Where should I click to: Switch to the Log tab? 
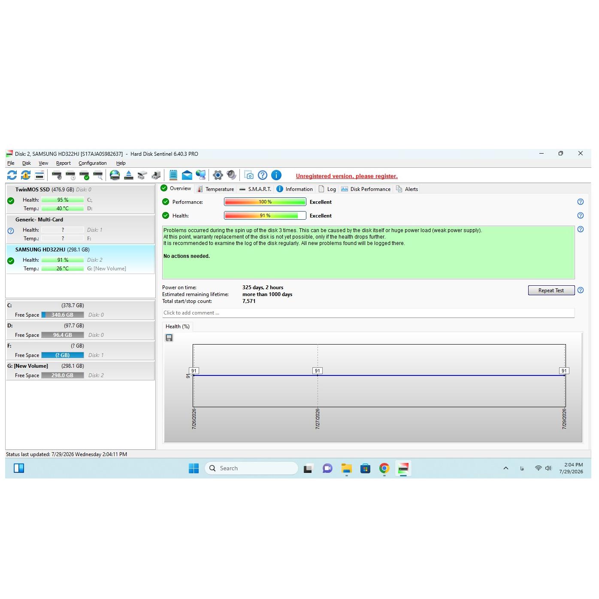coord(327,189)
